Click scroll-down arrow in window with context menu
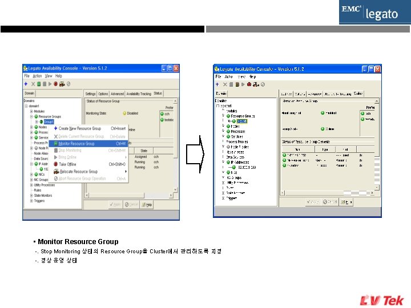The image size is (411, 308). coord(175,189)
